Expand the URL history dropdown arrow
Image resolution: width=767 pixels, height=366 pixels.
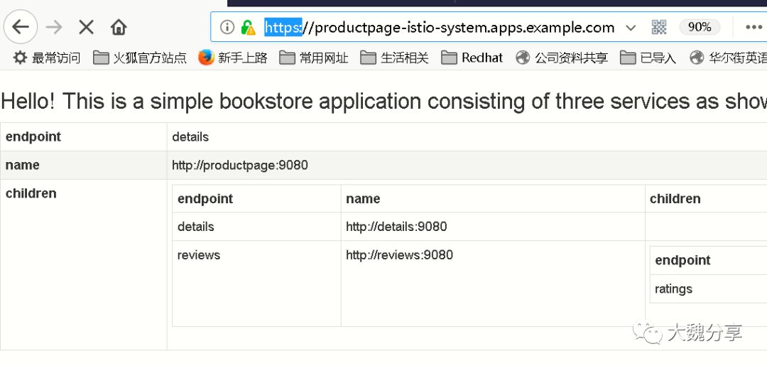coord(631,27)
